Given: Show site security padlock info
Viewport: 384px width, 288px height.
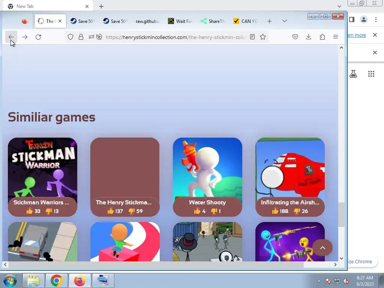Looking at the screenshot, I should pyautogui.click(x=81, y=37).
